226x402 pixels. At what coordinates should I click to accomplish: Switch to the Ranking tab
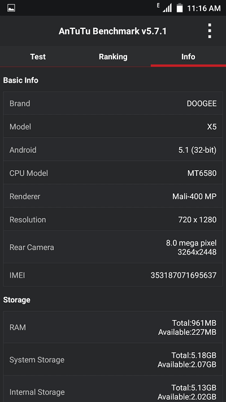pos(113,57)
